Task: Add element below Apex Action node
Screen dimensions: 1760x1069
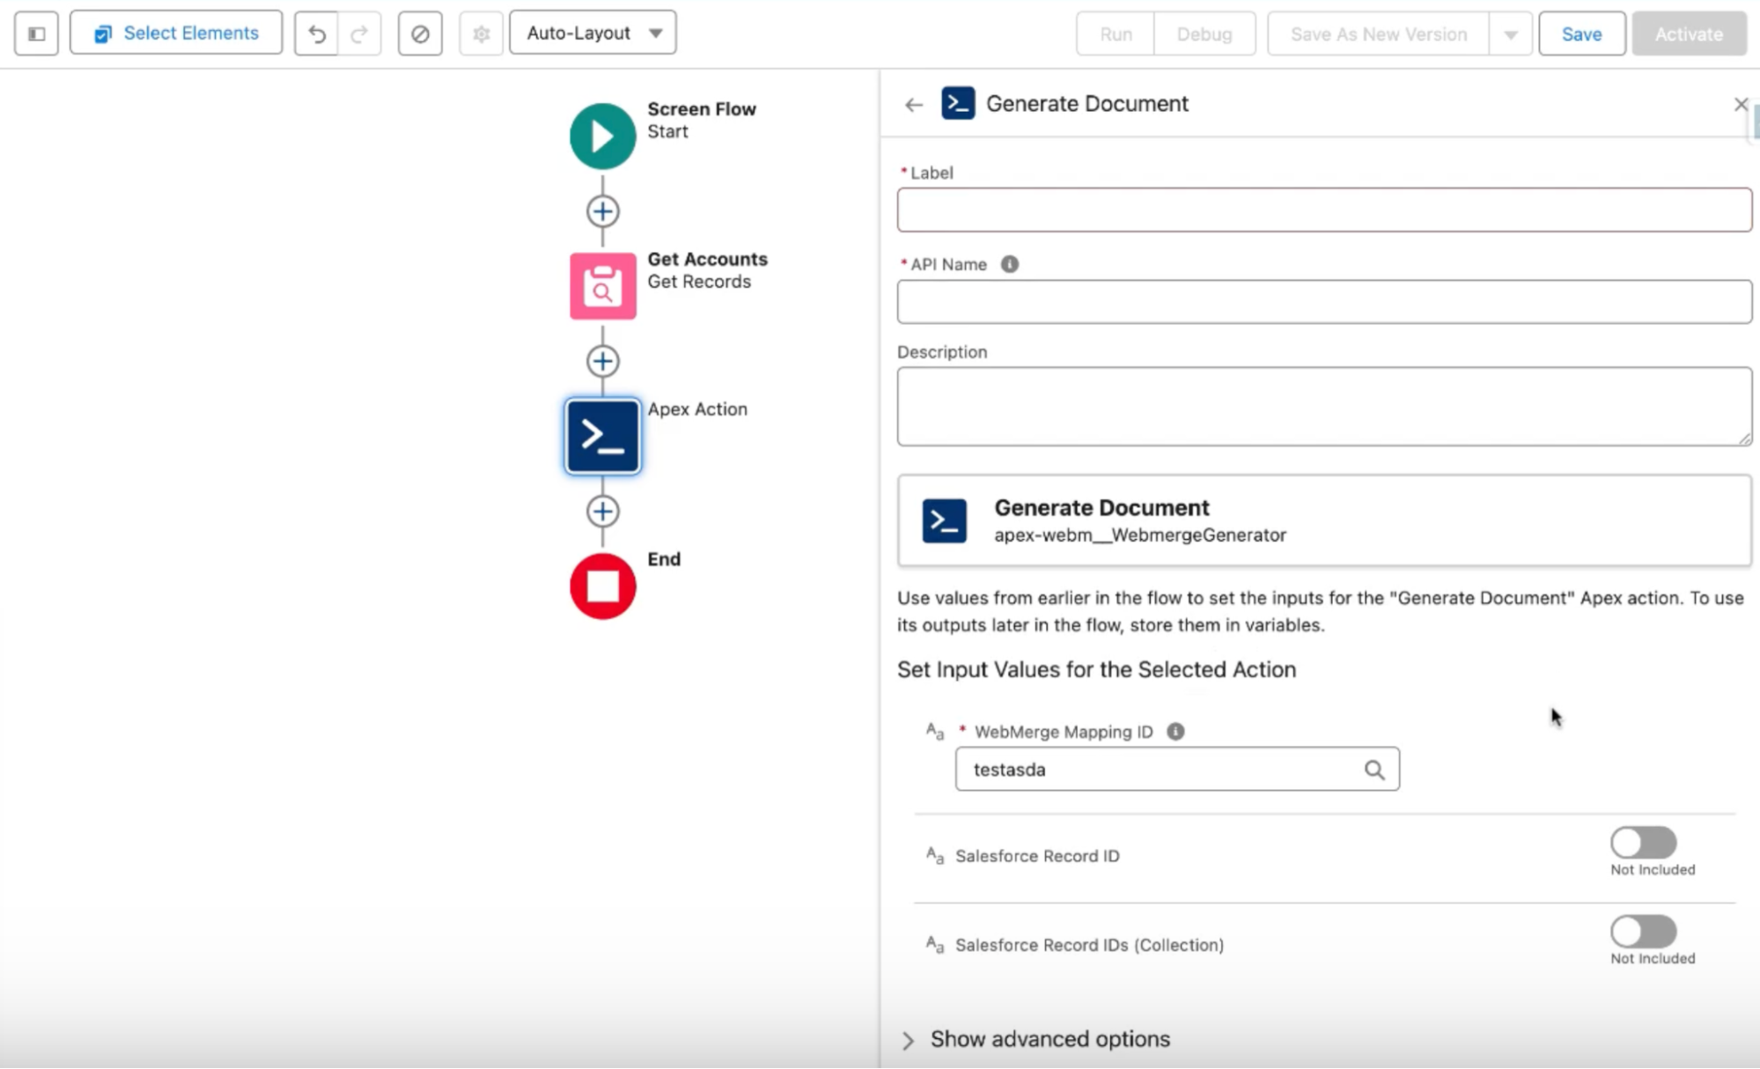Action: click(x=602, y=512)
